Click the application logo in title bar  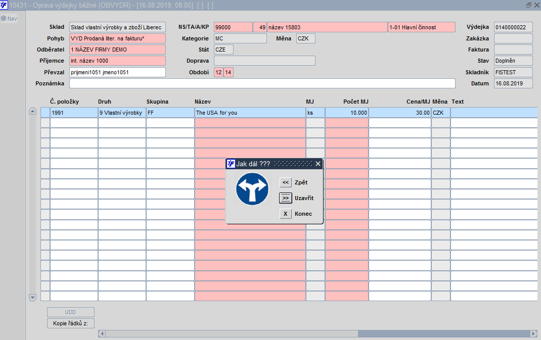[x=4, y=5]
